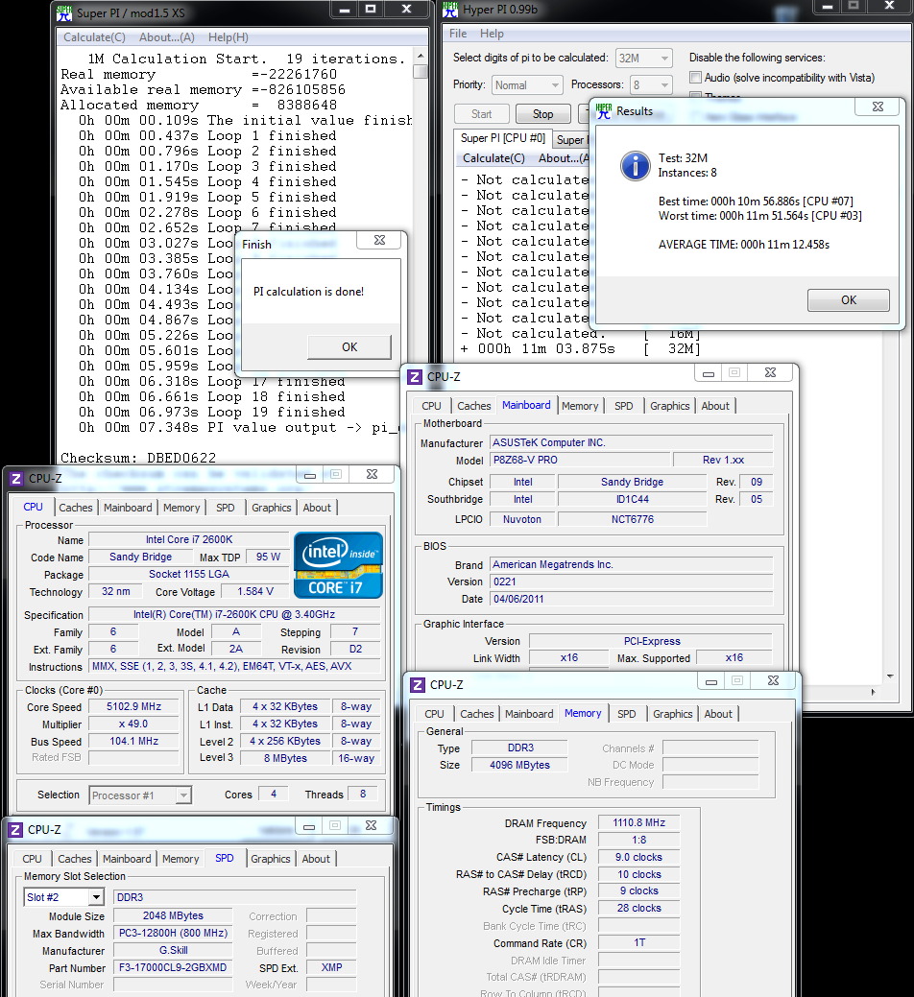Close the Finish dialog with X

pos(380,240)
